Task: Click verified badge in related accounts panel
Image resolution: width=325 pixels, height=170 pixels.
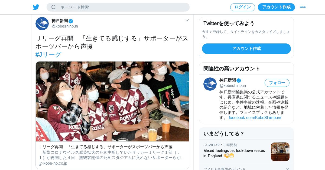Action: tap(239, 80)
